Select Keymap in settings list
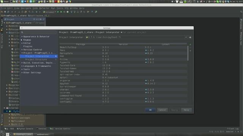This screenshot has height=136, width=243. coord(27,40)
